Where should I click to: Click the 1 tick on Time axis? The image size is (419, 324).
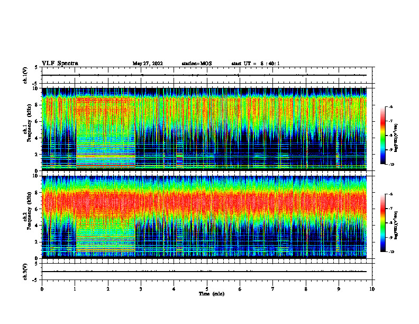(x=75, y=289)
